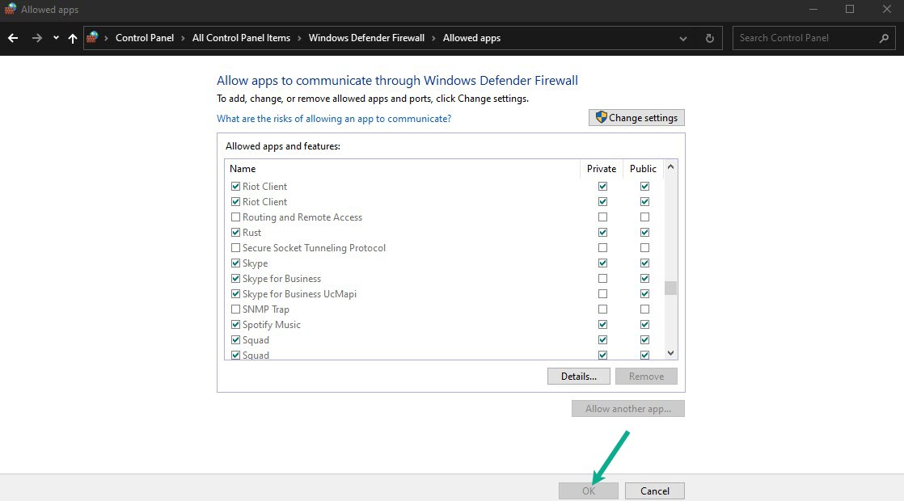Image resolution: width=904 pixels, height=501 pixels.
Task: Click the apps list scroll down arrow
Action: coord(670,353)
